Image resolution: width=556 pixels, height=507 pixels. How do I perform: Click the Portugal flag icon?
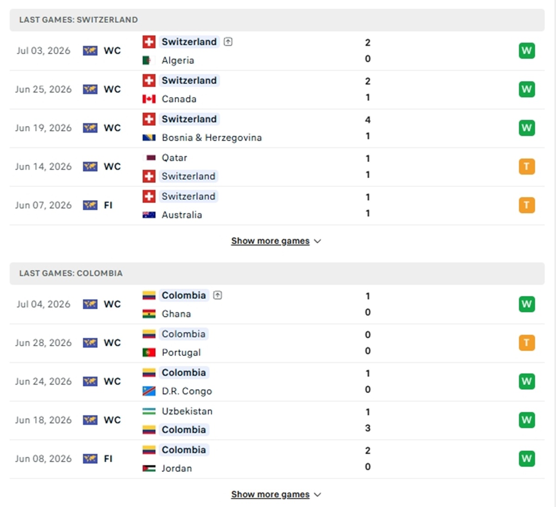point(149,352)
